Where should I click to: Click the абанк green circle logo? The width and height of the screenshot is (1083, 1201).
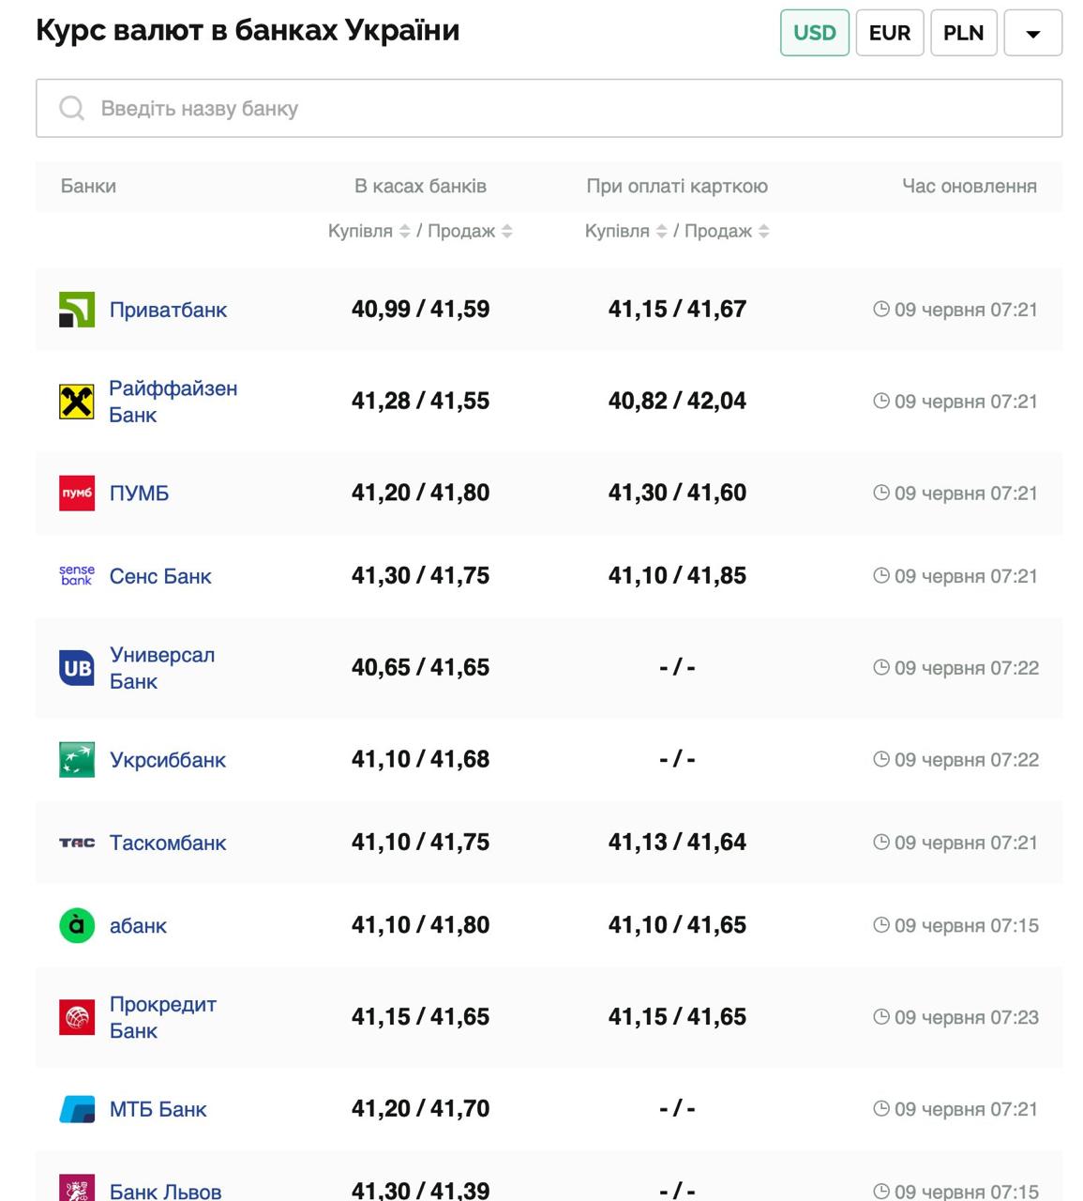(77, 925)
